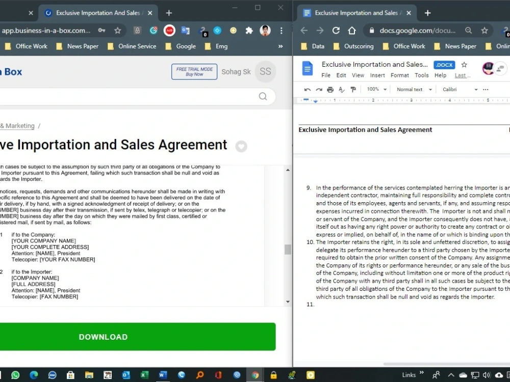
Task: Open the Insert menu
Action: pos(377,75)
